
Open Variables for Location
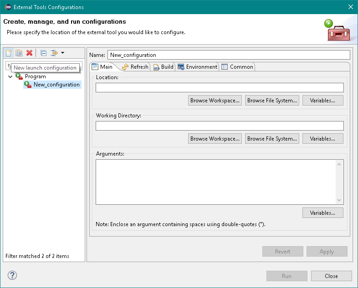(x=322, y=101)
